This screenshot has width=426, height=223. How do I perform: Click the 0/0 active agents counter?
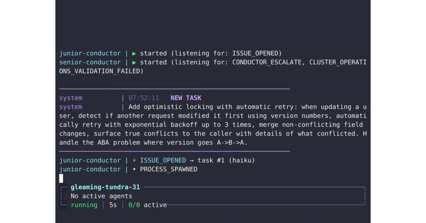134,205
